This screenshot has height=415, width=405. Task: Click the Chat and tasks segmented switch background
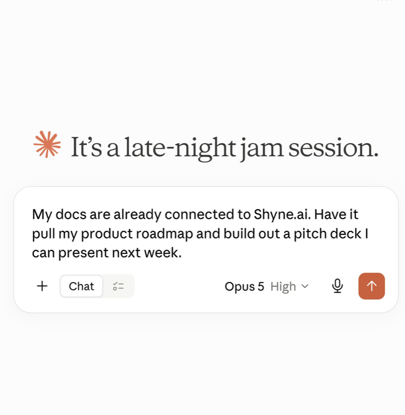click(97, 286)
